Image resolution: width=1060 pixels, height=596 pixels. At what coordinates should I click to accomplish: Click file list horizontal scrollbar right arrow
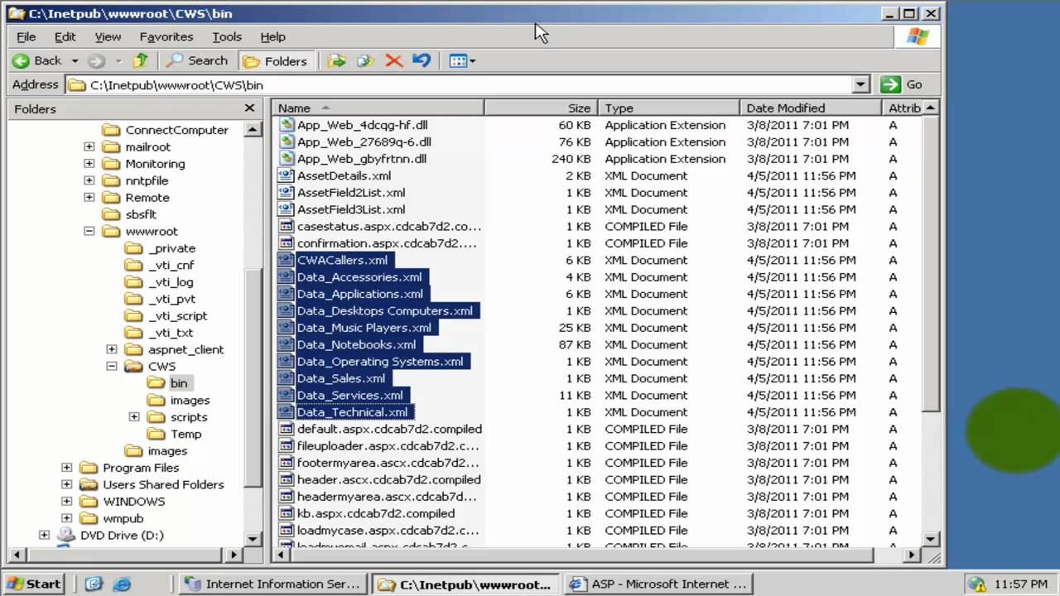click(x=913, y=555)
